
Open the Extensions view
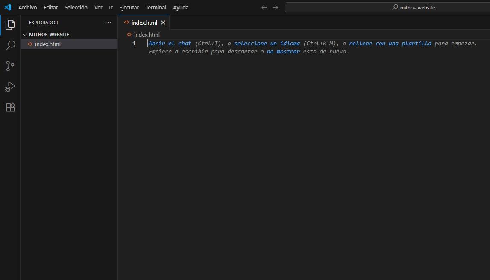click(x=10, y=107)
